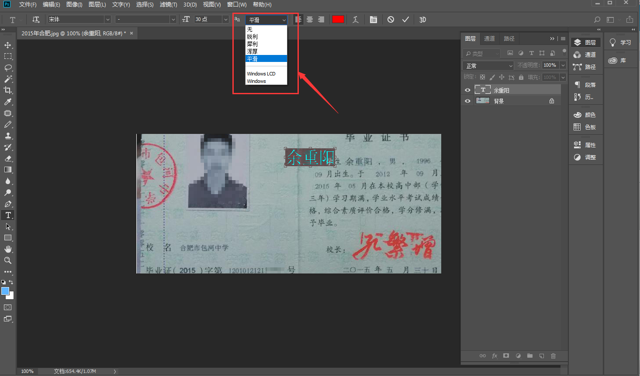This screenshot has width=640, height=376.
Task: Click the blue foreground color swatch
Action: coord(5,291)
